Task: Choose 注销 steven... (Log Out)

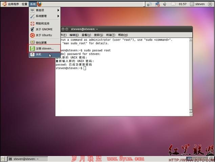Action: [45, 48]
